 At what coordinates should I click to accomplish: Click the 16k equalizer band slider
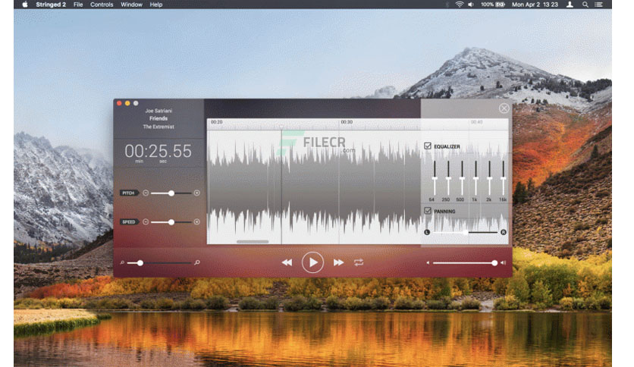(504, 178)
